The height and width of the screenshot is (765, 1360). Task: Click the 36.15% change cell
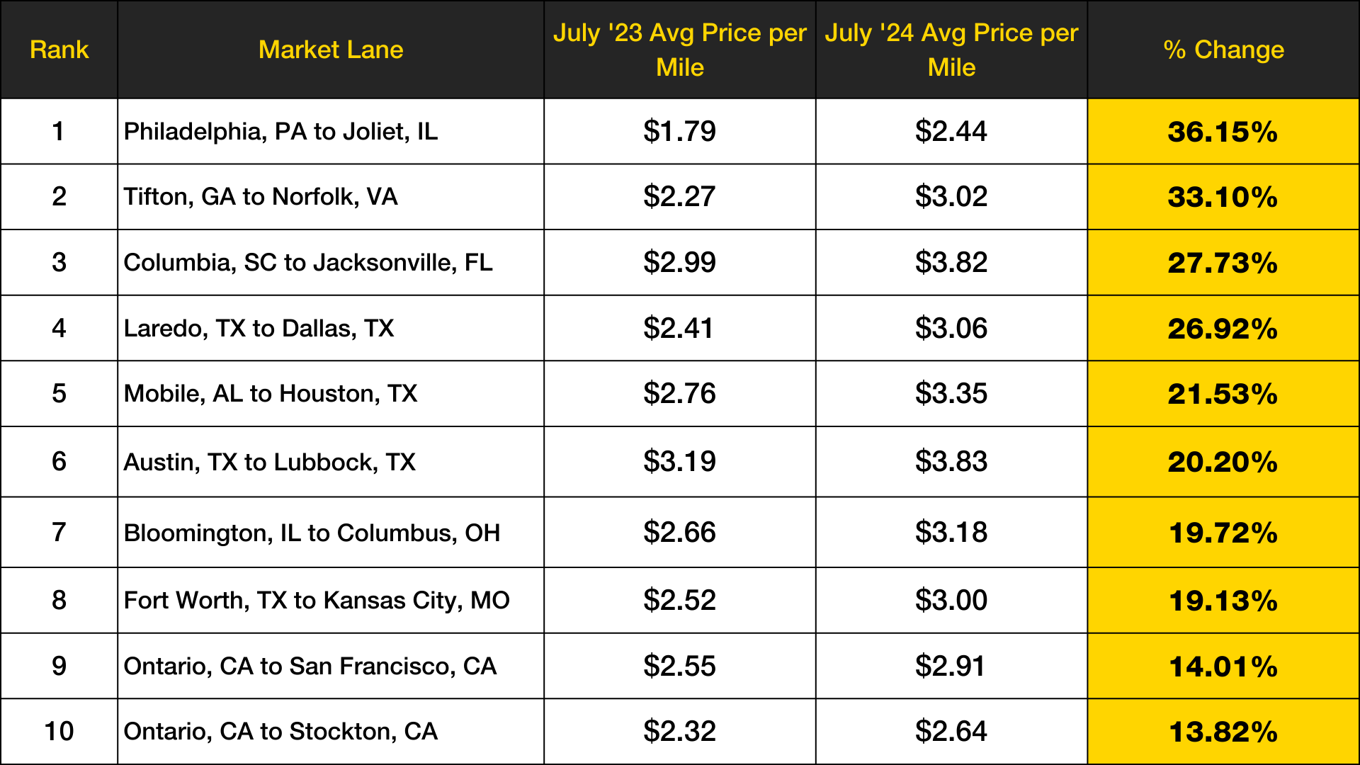tap(1223, 132)
